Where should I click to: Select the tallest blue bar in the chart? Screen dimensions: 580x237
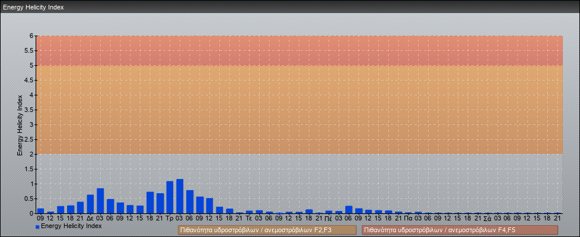coord(180,196)
